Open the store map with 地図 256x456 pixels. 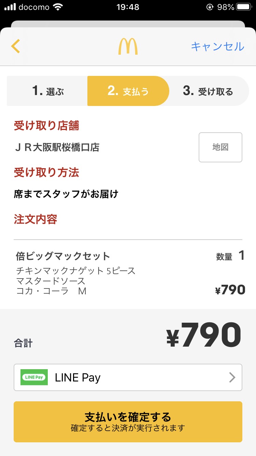coord(221,147)
